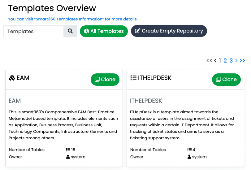The image size is (251, 170).
Task: Clone the ITHELPDESK template
Action: tap(226, 80)
